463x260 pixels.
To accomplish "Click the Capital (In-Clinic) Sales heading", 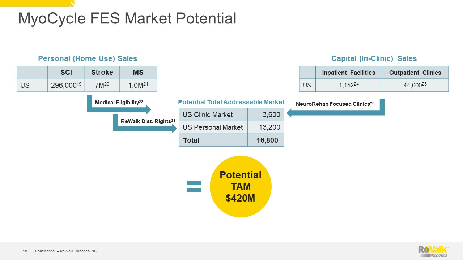I will click(374, 58).
